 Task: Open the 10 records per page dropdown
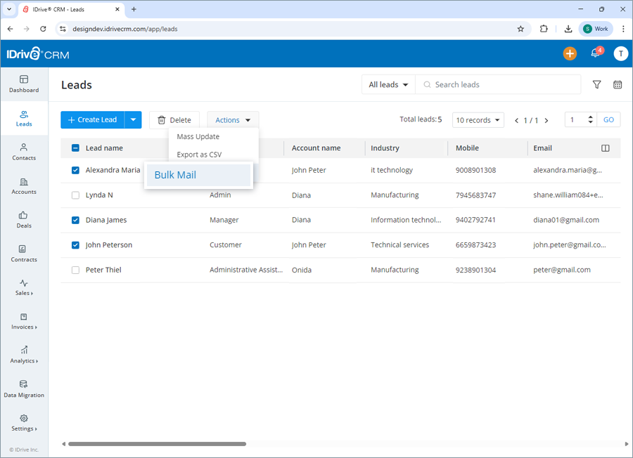point(478,119)
